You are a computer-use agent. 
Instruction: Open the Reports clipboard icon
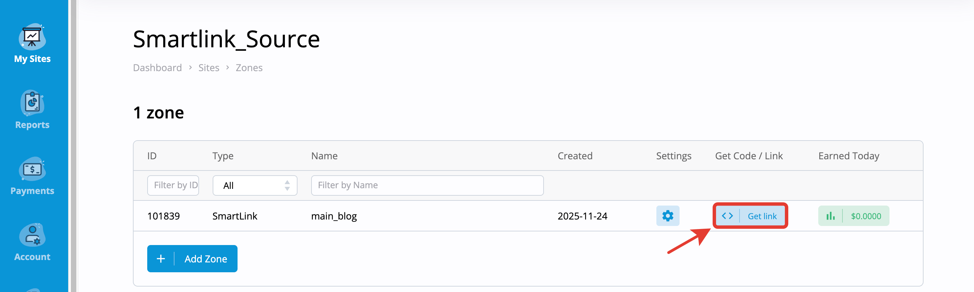[x=32, y=103]
